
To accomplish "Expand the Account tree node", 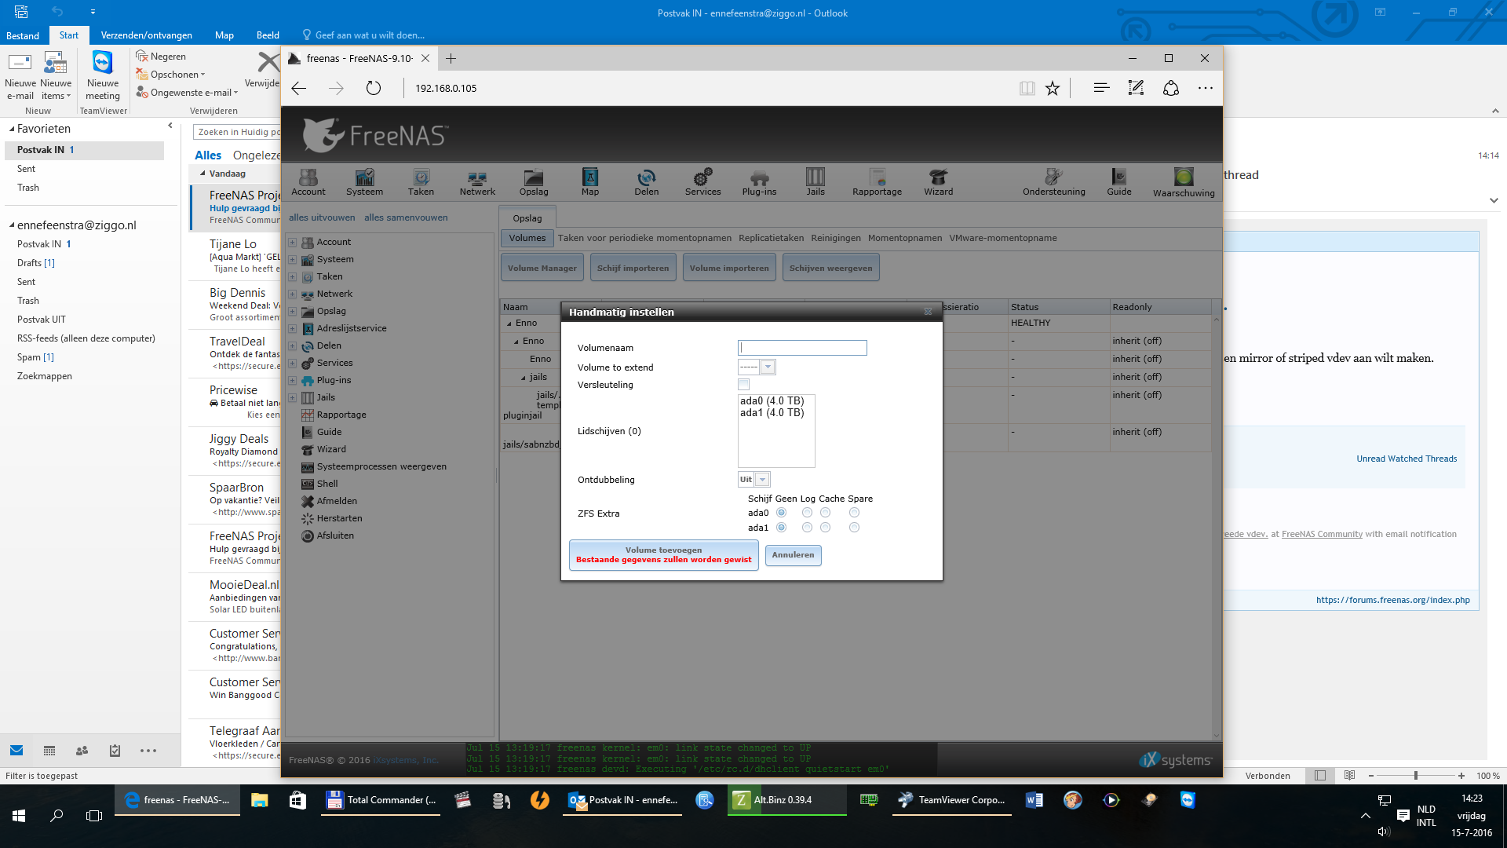I will click(292, 243).
